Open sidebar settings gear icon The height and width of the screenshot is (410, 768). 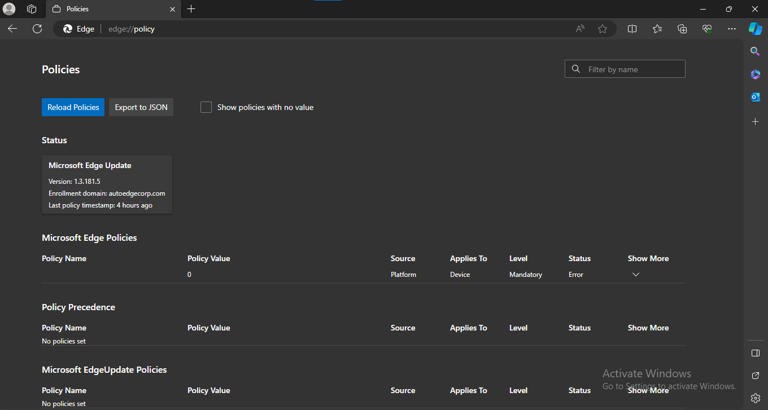tap(756, 398)
